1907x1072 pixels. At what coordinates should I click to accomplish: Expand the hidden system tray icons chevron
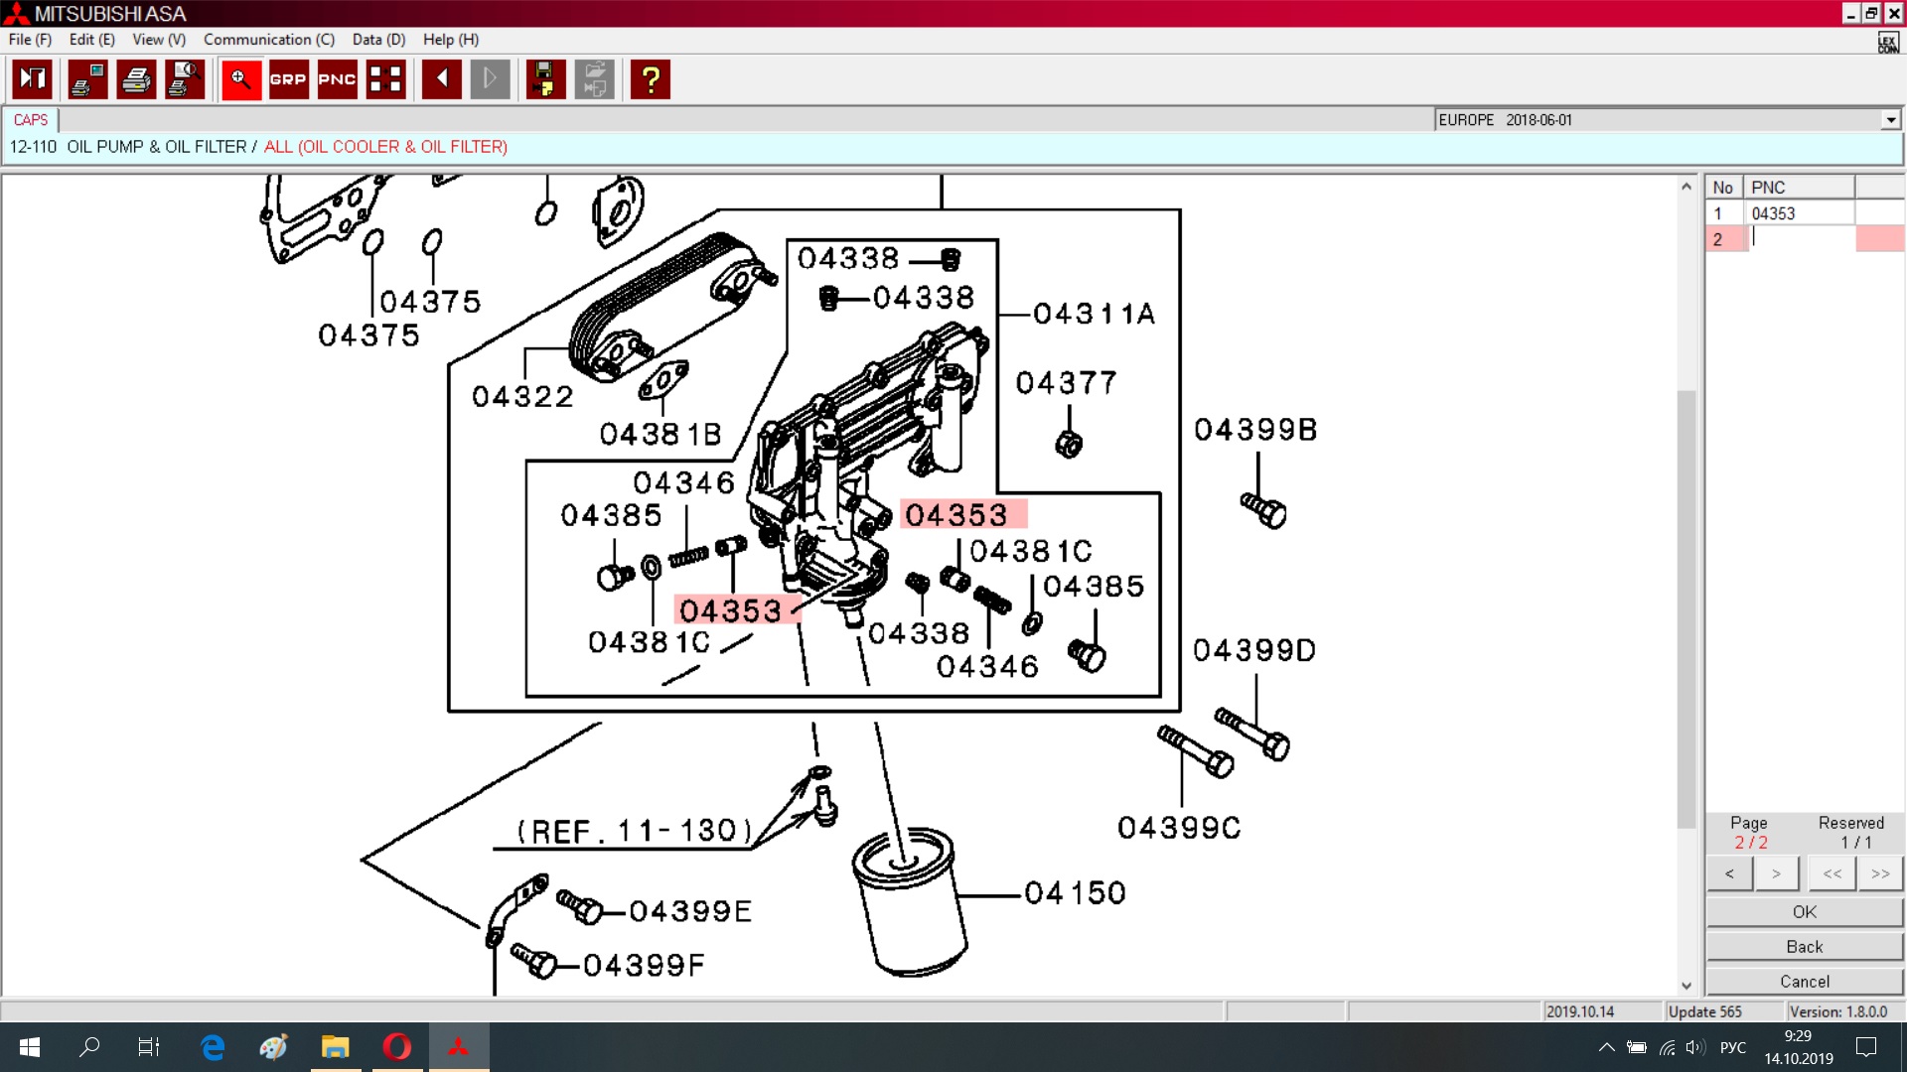[1606, 1047]
